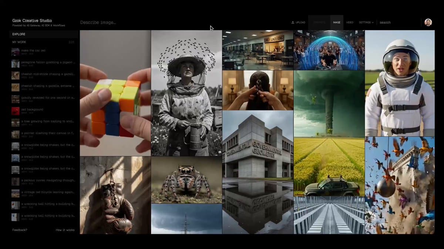Open the How it works link

click(x=65, y=230)
